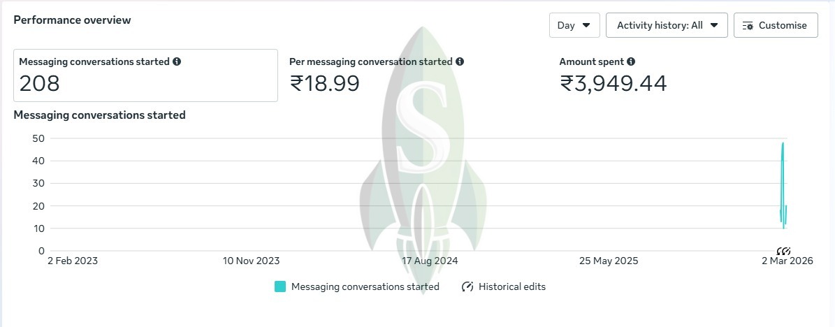Click the teal spike peak on the chart
Viewport: 835px width, 327px height.
tap(783, 143)
